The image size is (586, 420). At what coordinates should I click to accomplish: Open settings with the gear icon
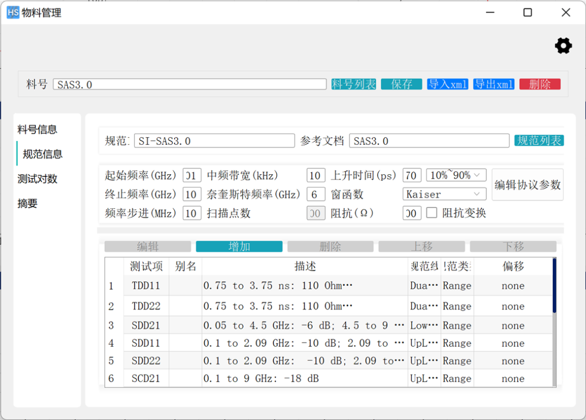(563, 46)
